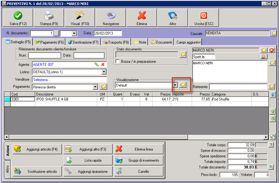Click folder icon beside Visualizzazione dropdown
This screenshot has height=183, width=279.
click(183, 85)
